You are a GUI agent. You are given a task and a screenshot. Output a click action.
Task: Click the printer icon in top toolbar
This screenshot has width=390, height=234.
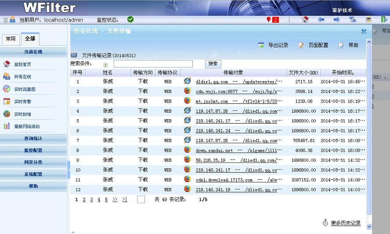[x=368, y=20]
